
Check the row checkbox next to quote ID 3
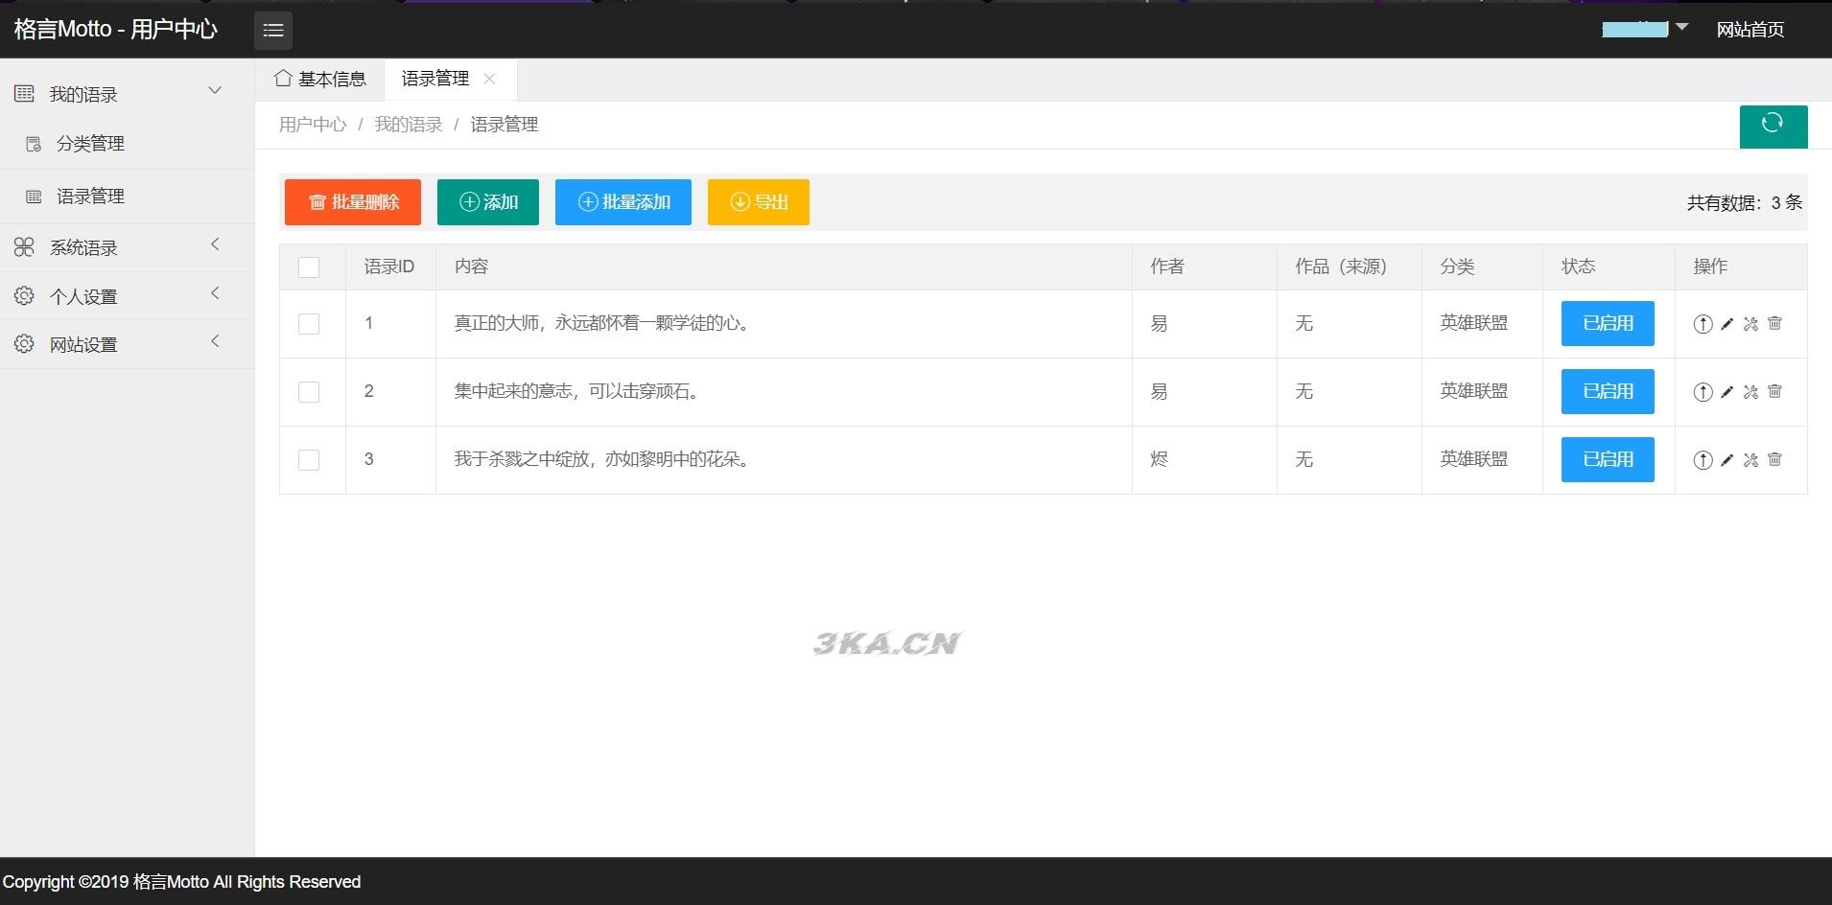(x=308, y=459)
